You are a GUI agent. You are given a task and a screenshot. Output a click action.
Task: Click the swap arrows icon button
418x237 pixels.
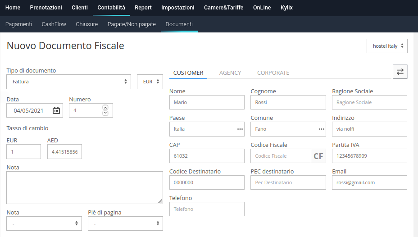click(x=400, y=72)
